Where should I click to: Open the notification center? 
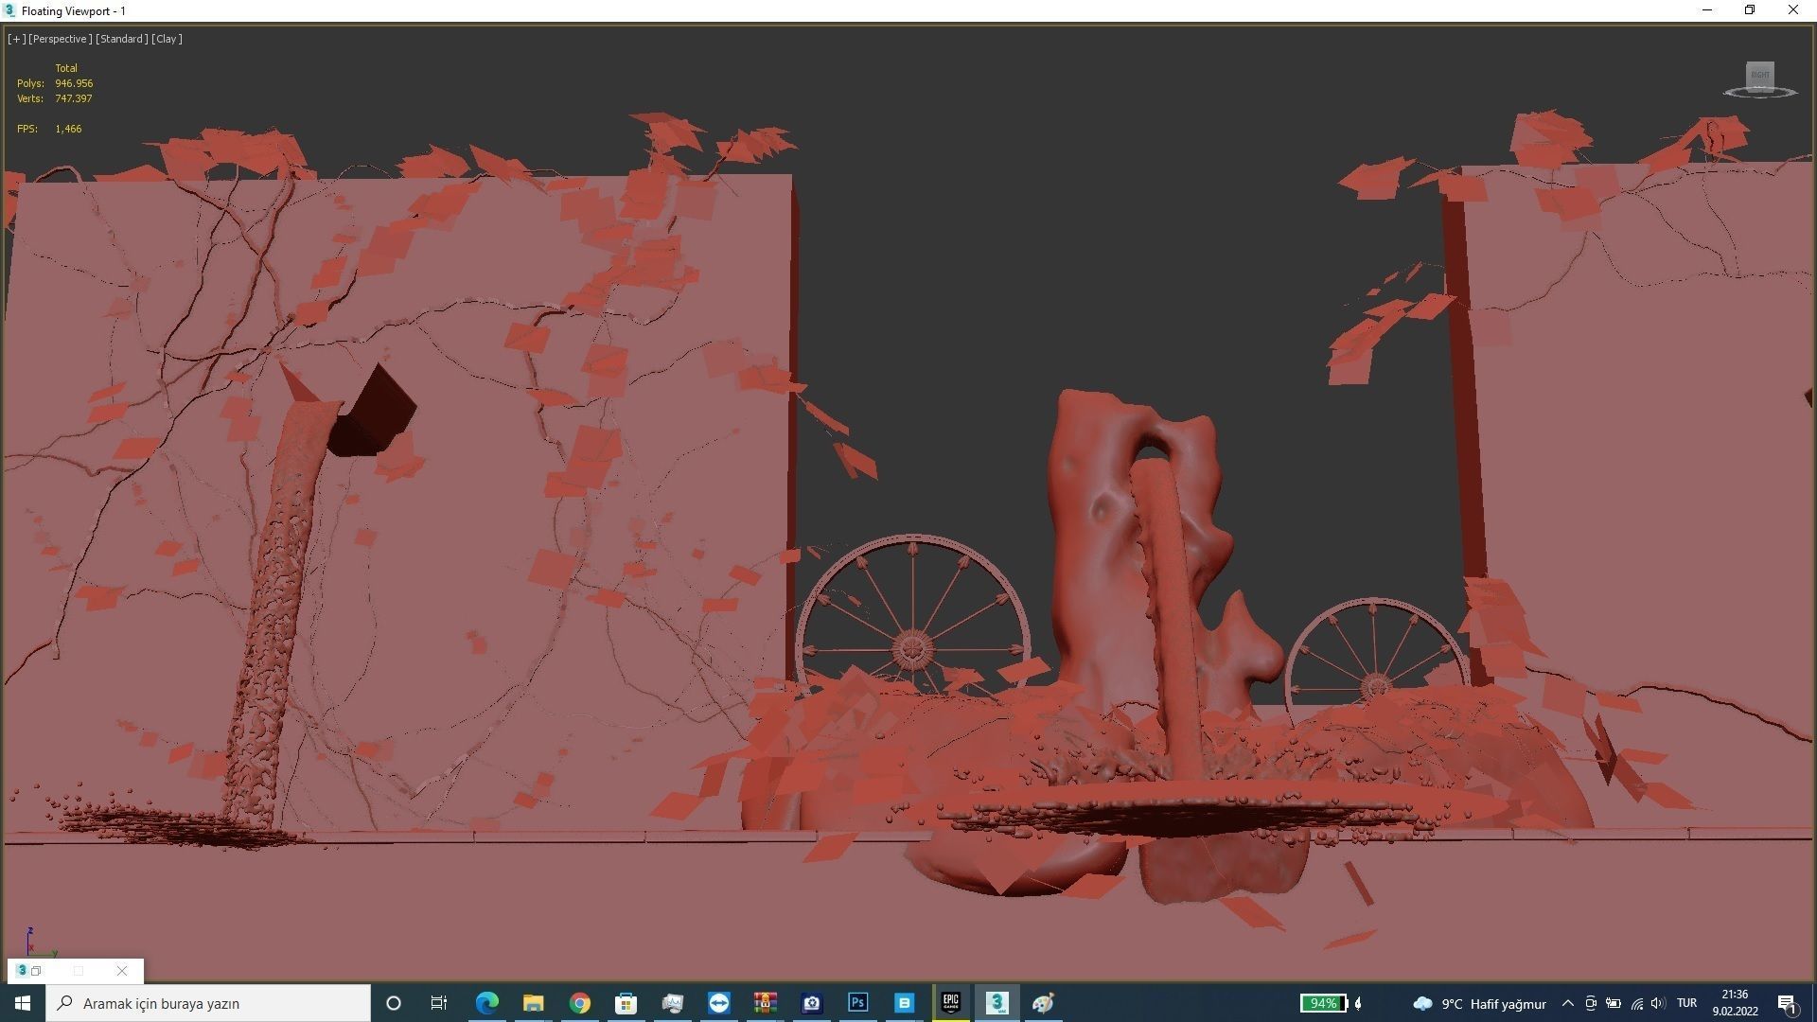click(x=1787, y=1003)
